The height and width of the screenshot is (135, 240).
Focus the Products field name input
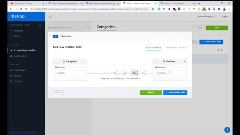(170, 73)
